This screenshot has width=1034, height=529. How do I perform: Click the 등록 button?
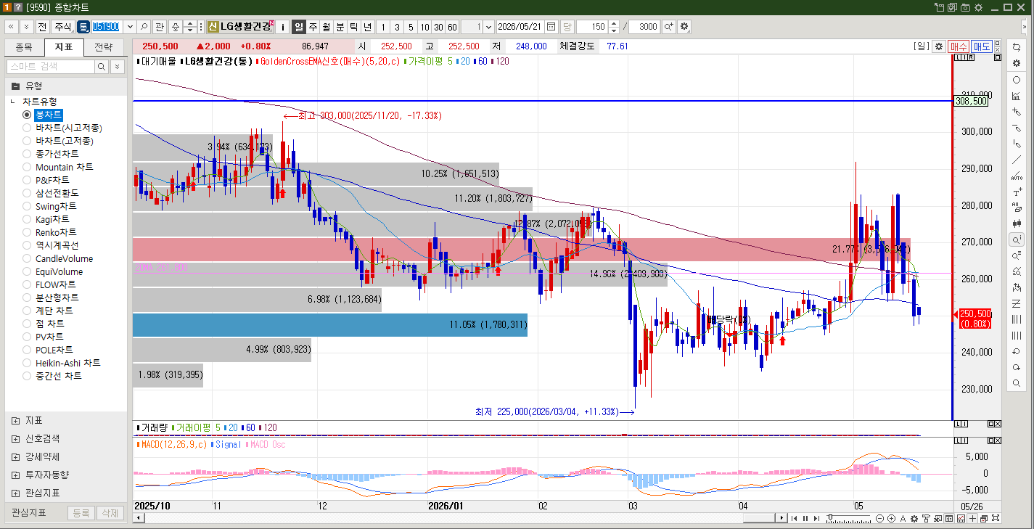tap(81, 513)
